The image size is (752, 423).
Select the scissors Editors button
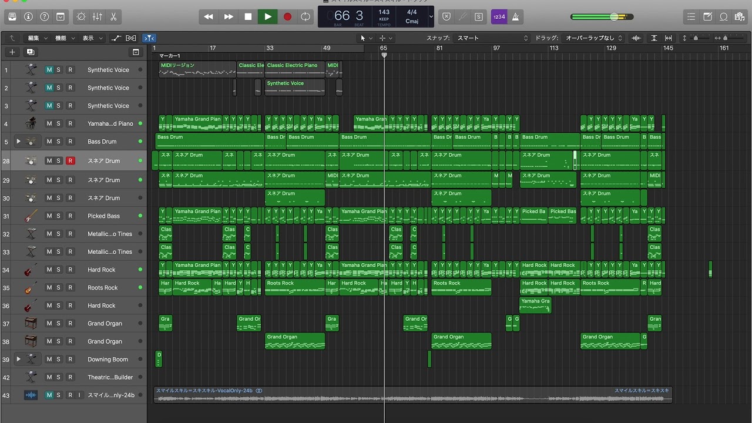113,17
